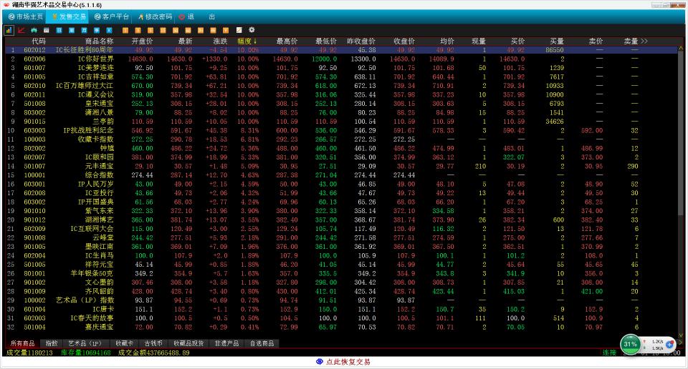688x369 pixels.
Task: Select row IC长征胜利80周年
Action: 341,50
